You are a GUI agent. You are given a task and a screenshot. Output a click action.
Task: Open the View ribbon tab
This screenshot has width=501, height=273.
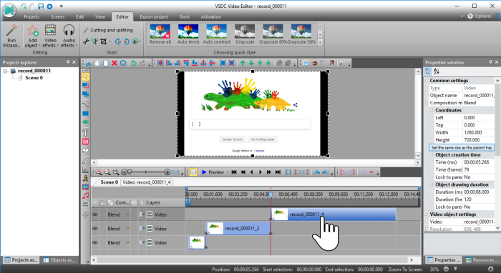click(100, 17)
